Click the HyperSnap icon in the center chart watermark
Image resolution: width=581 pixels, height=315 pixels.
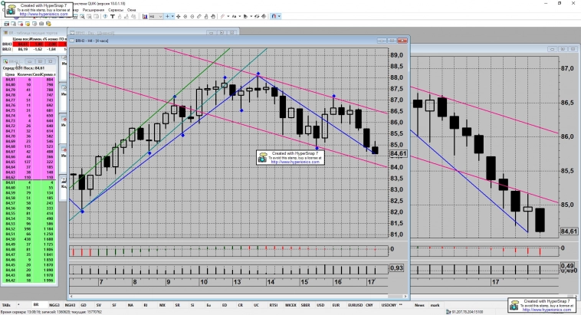pos(263,157)
